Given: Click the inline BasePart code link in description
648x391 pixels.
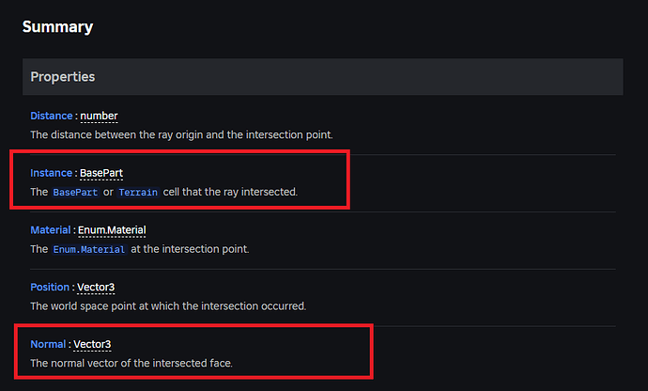Looking at the screenshot, I should [x=75, y=192].
